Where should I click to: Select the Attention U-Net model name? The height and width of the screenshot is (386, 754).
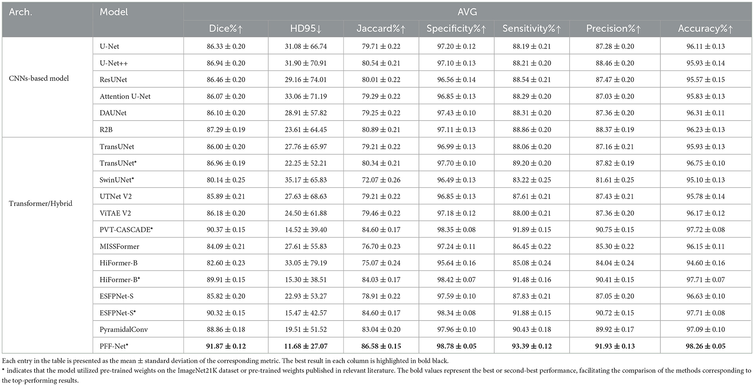pos(125,96)
